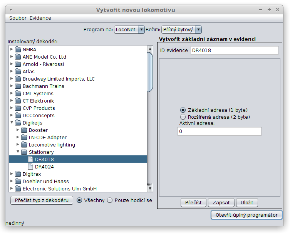The image size is (290, 234).
Task: Click Otevřít úplný programátor button
Action: coord(246,215)
